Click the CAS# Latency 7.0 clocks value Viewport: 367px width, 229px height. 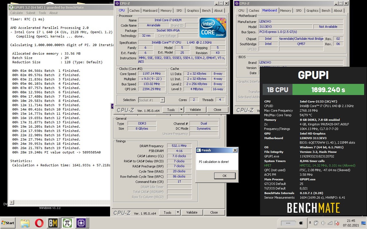pos(179,156)
